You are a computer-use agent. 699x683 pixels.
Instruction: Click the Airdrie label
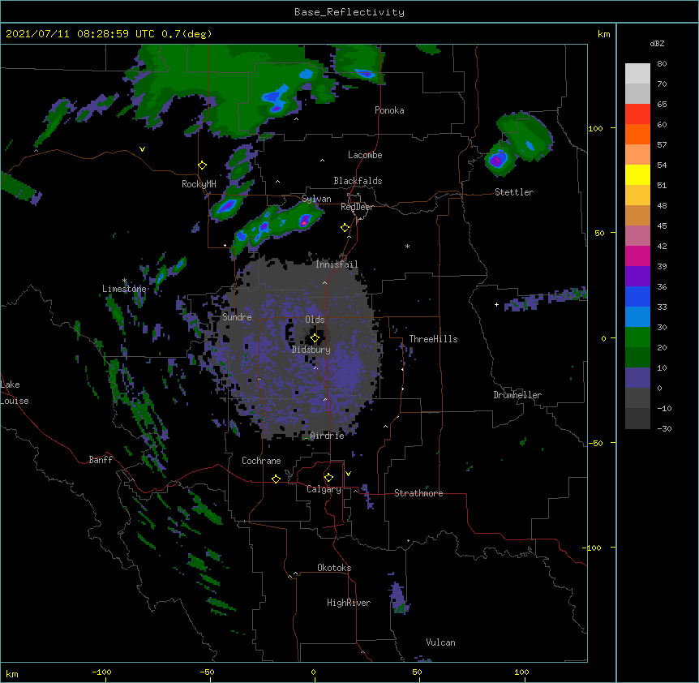(x=328, y=436)
